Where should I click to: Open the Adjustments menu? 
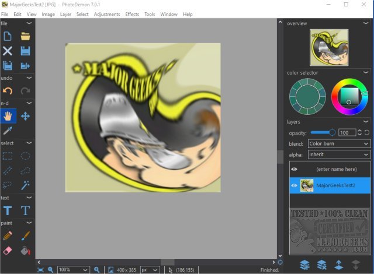[x=106, y=13]
